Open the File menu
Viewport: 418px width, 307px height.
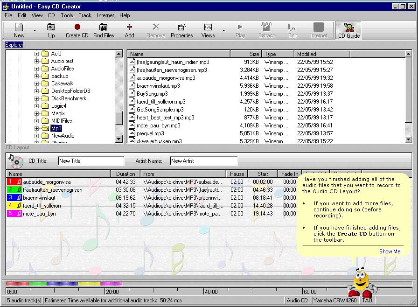[8, 15]
